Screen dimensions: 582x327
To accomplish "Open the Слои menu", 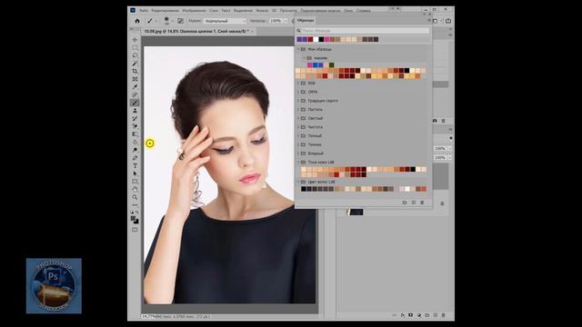I will [x=214, y=11].
